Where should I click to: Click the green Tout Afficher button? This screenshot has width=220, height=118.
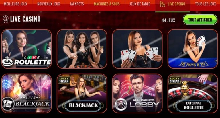click(x=200, y=20)
